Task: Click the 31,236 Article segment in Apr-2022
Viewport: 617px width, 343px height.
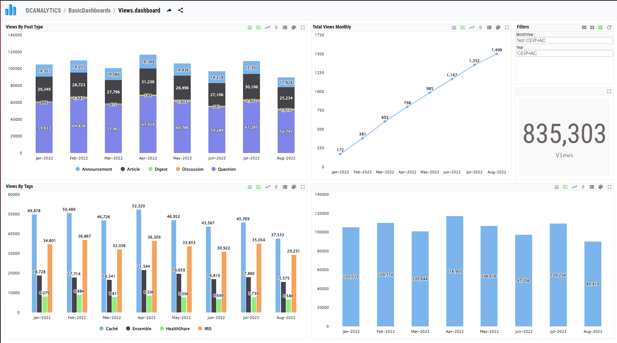Action: coord(148,81)
